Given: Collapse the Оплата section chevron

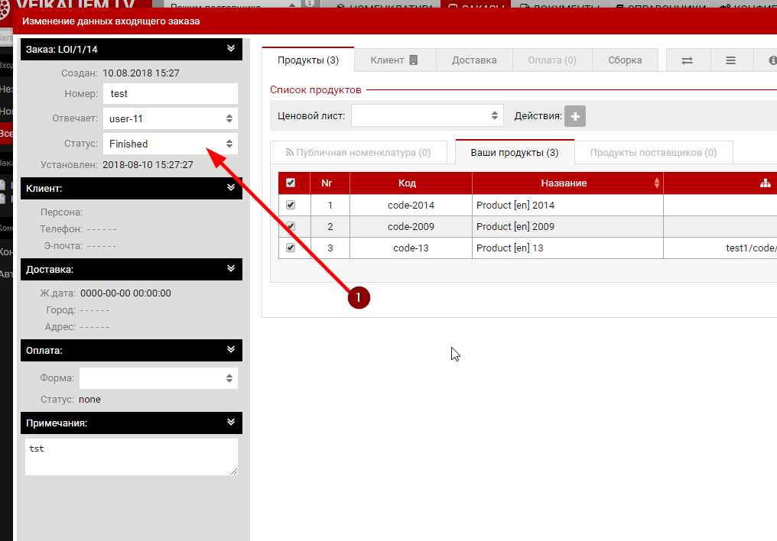Looking at the screenshot, I should 231,350.
